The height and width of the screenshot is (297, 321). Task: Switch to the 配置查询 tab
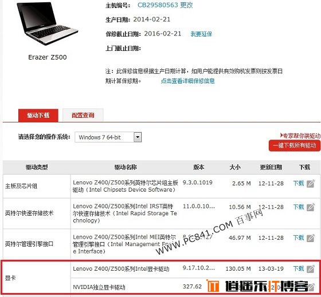83,115
